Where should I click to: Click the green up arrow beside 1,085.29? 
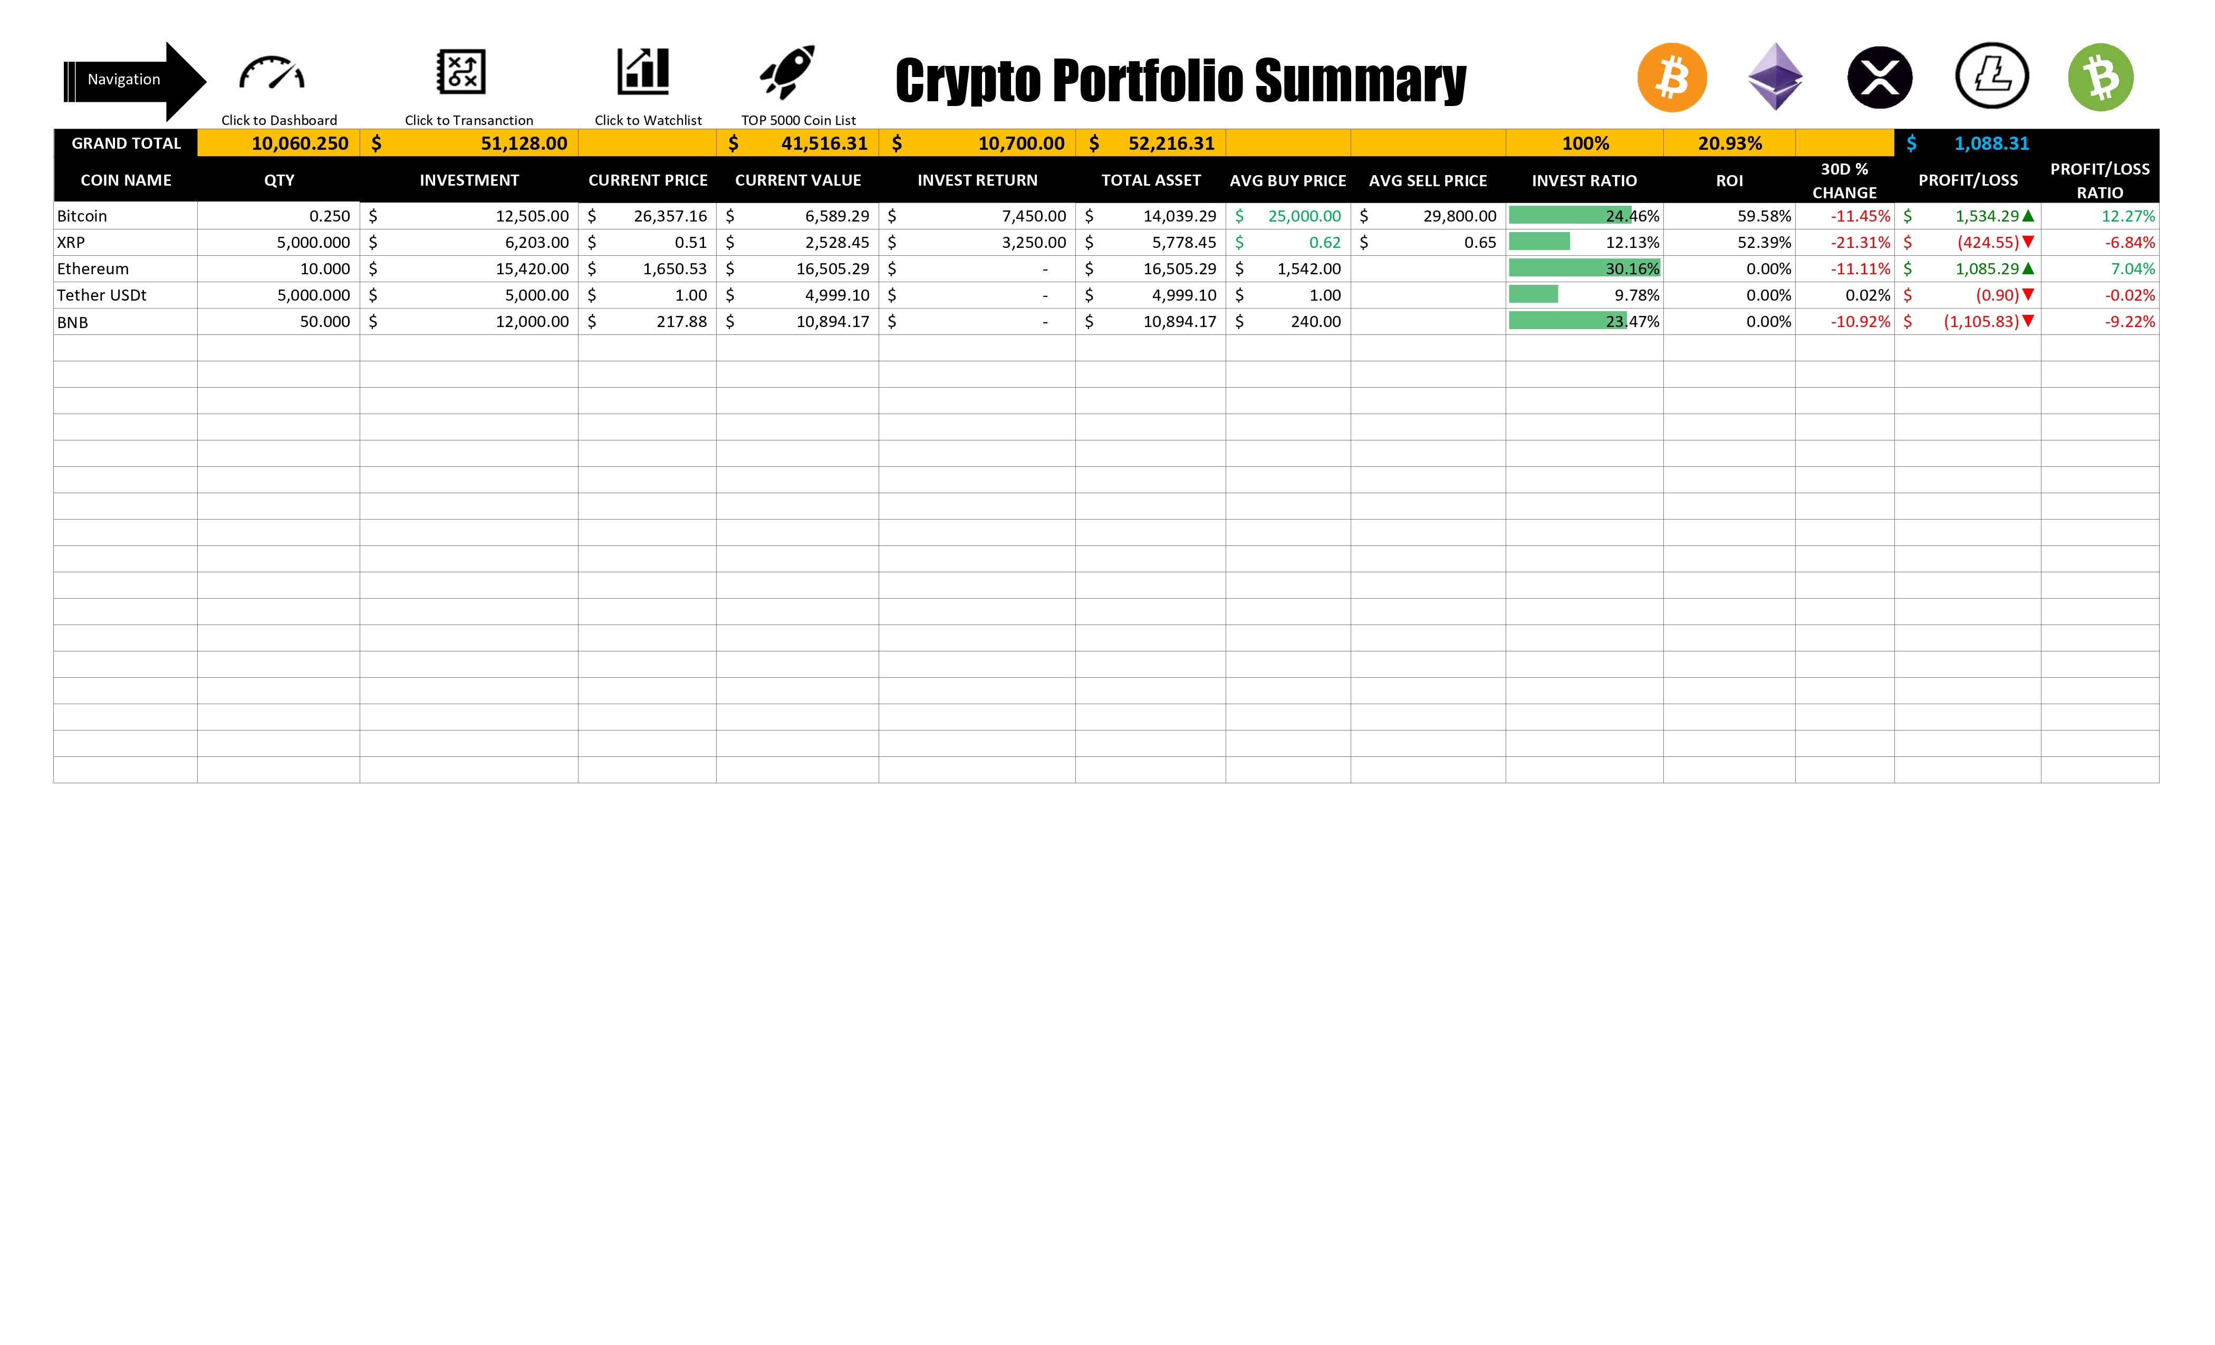tap(2028, 268)
